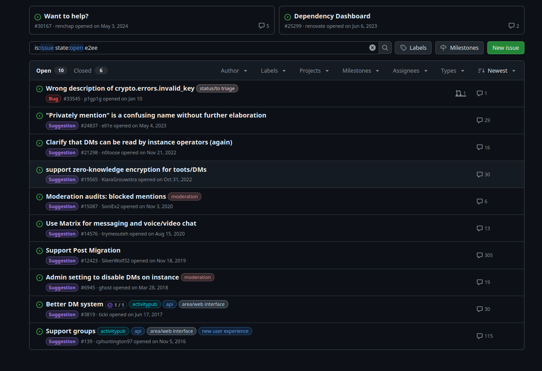Open the Newest sort dropdown
The width and height of the screenshot is (542, 371).
[497, 71]
